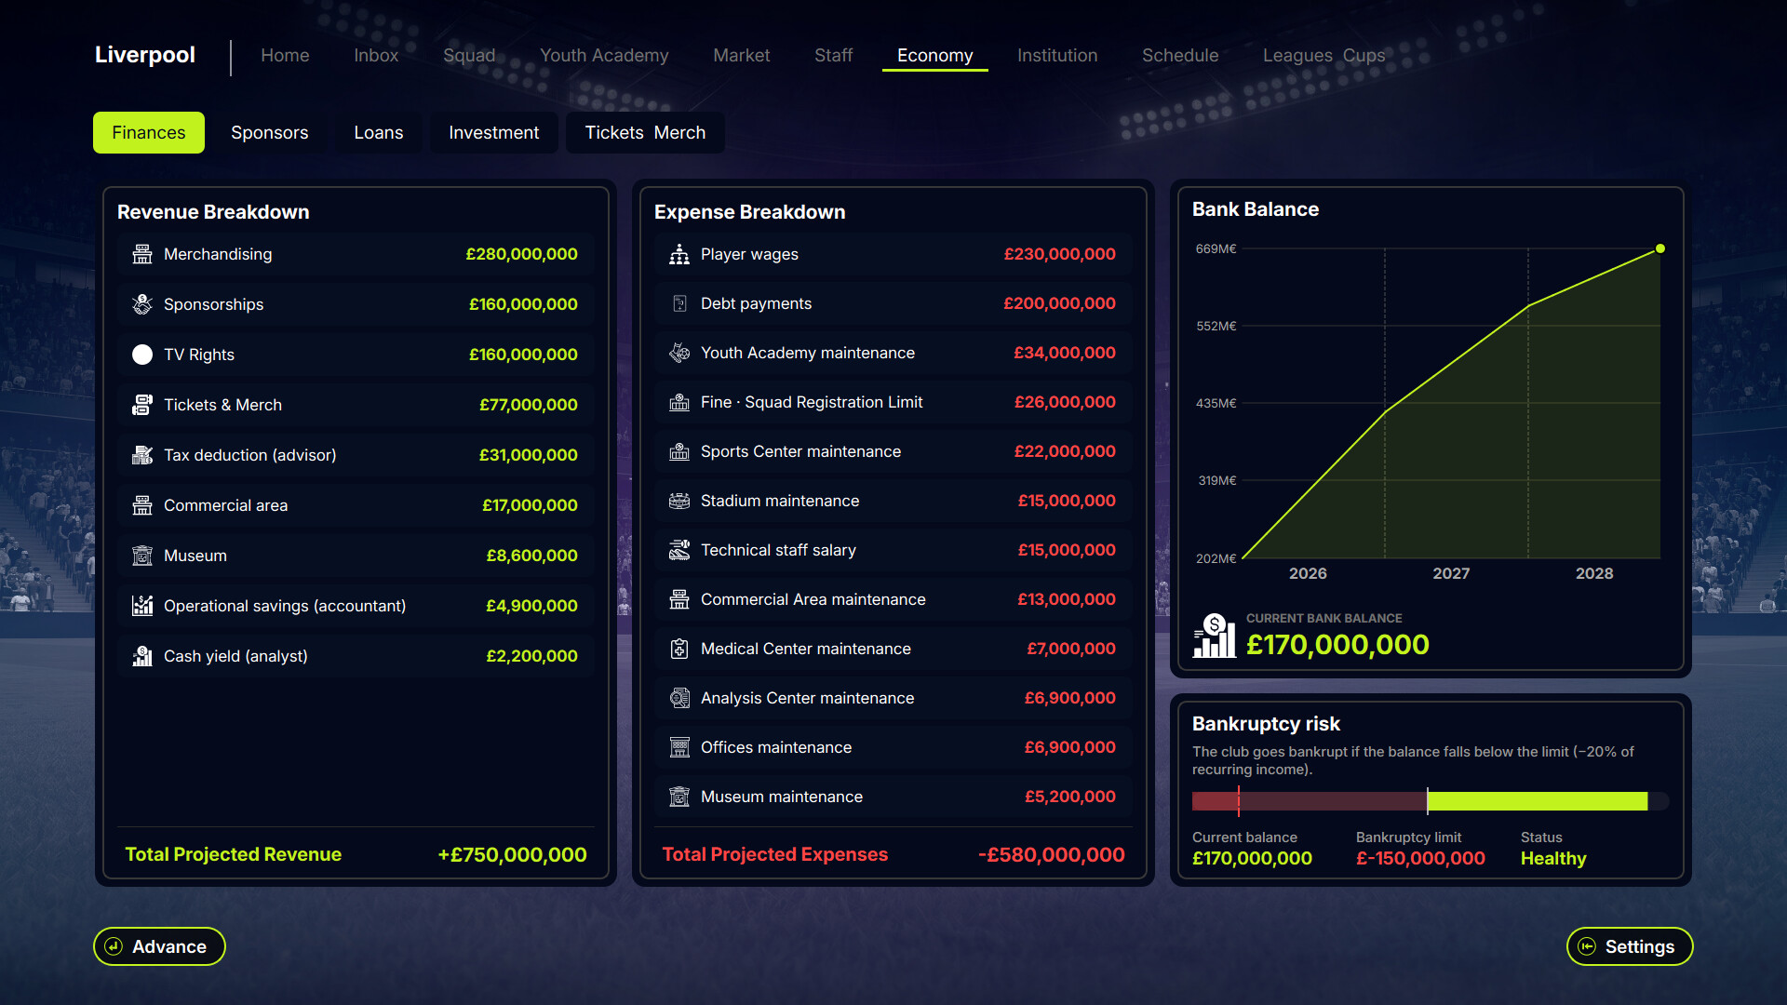
Task: Click the 669M€ axis label
Action: [1216, 248]
